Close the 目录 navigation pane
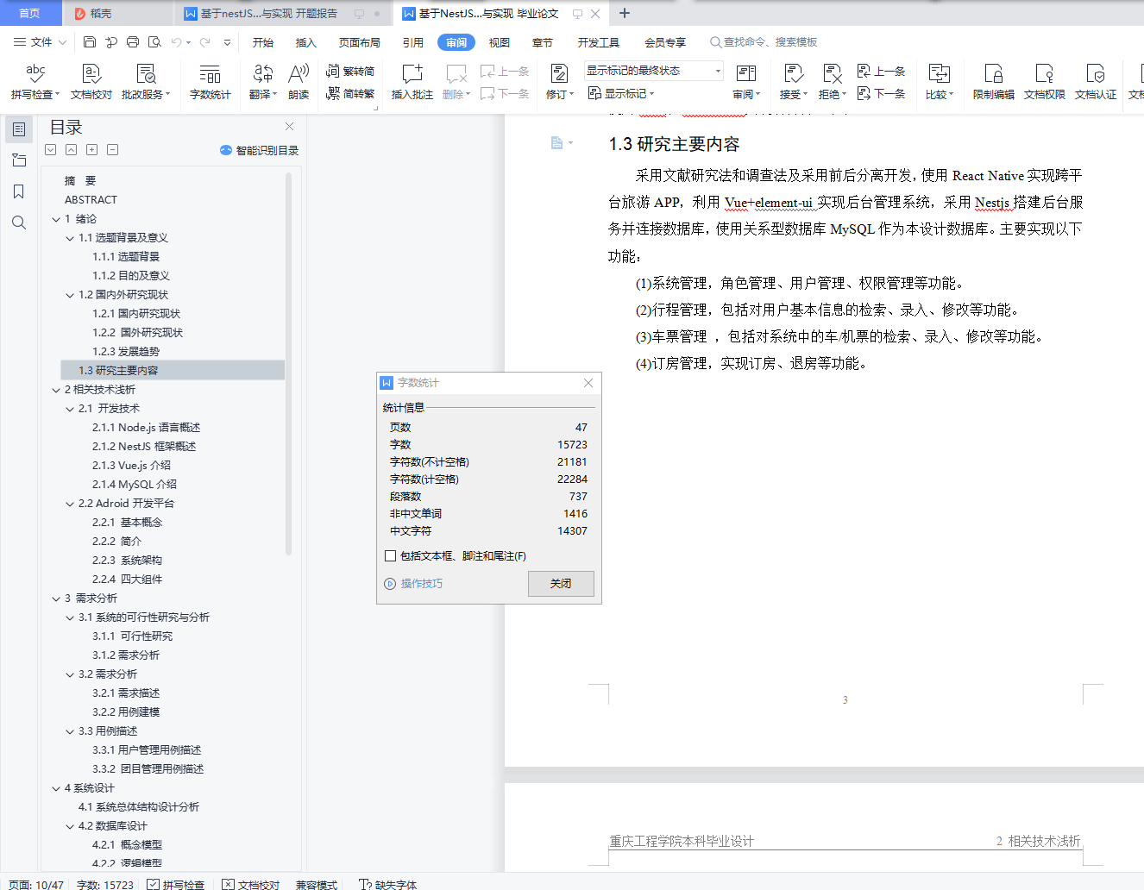 pos(289,127)
